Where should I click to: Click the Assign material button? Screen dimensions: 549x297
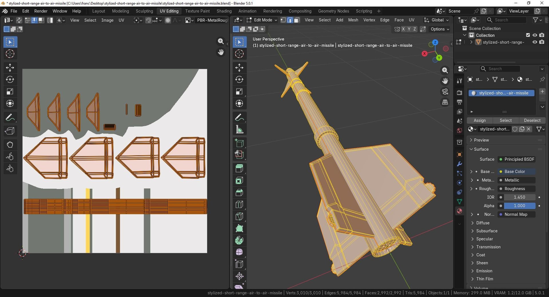[x=480, y=121]
